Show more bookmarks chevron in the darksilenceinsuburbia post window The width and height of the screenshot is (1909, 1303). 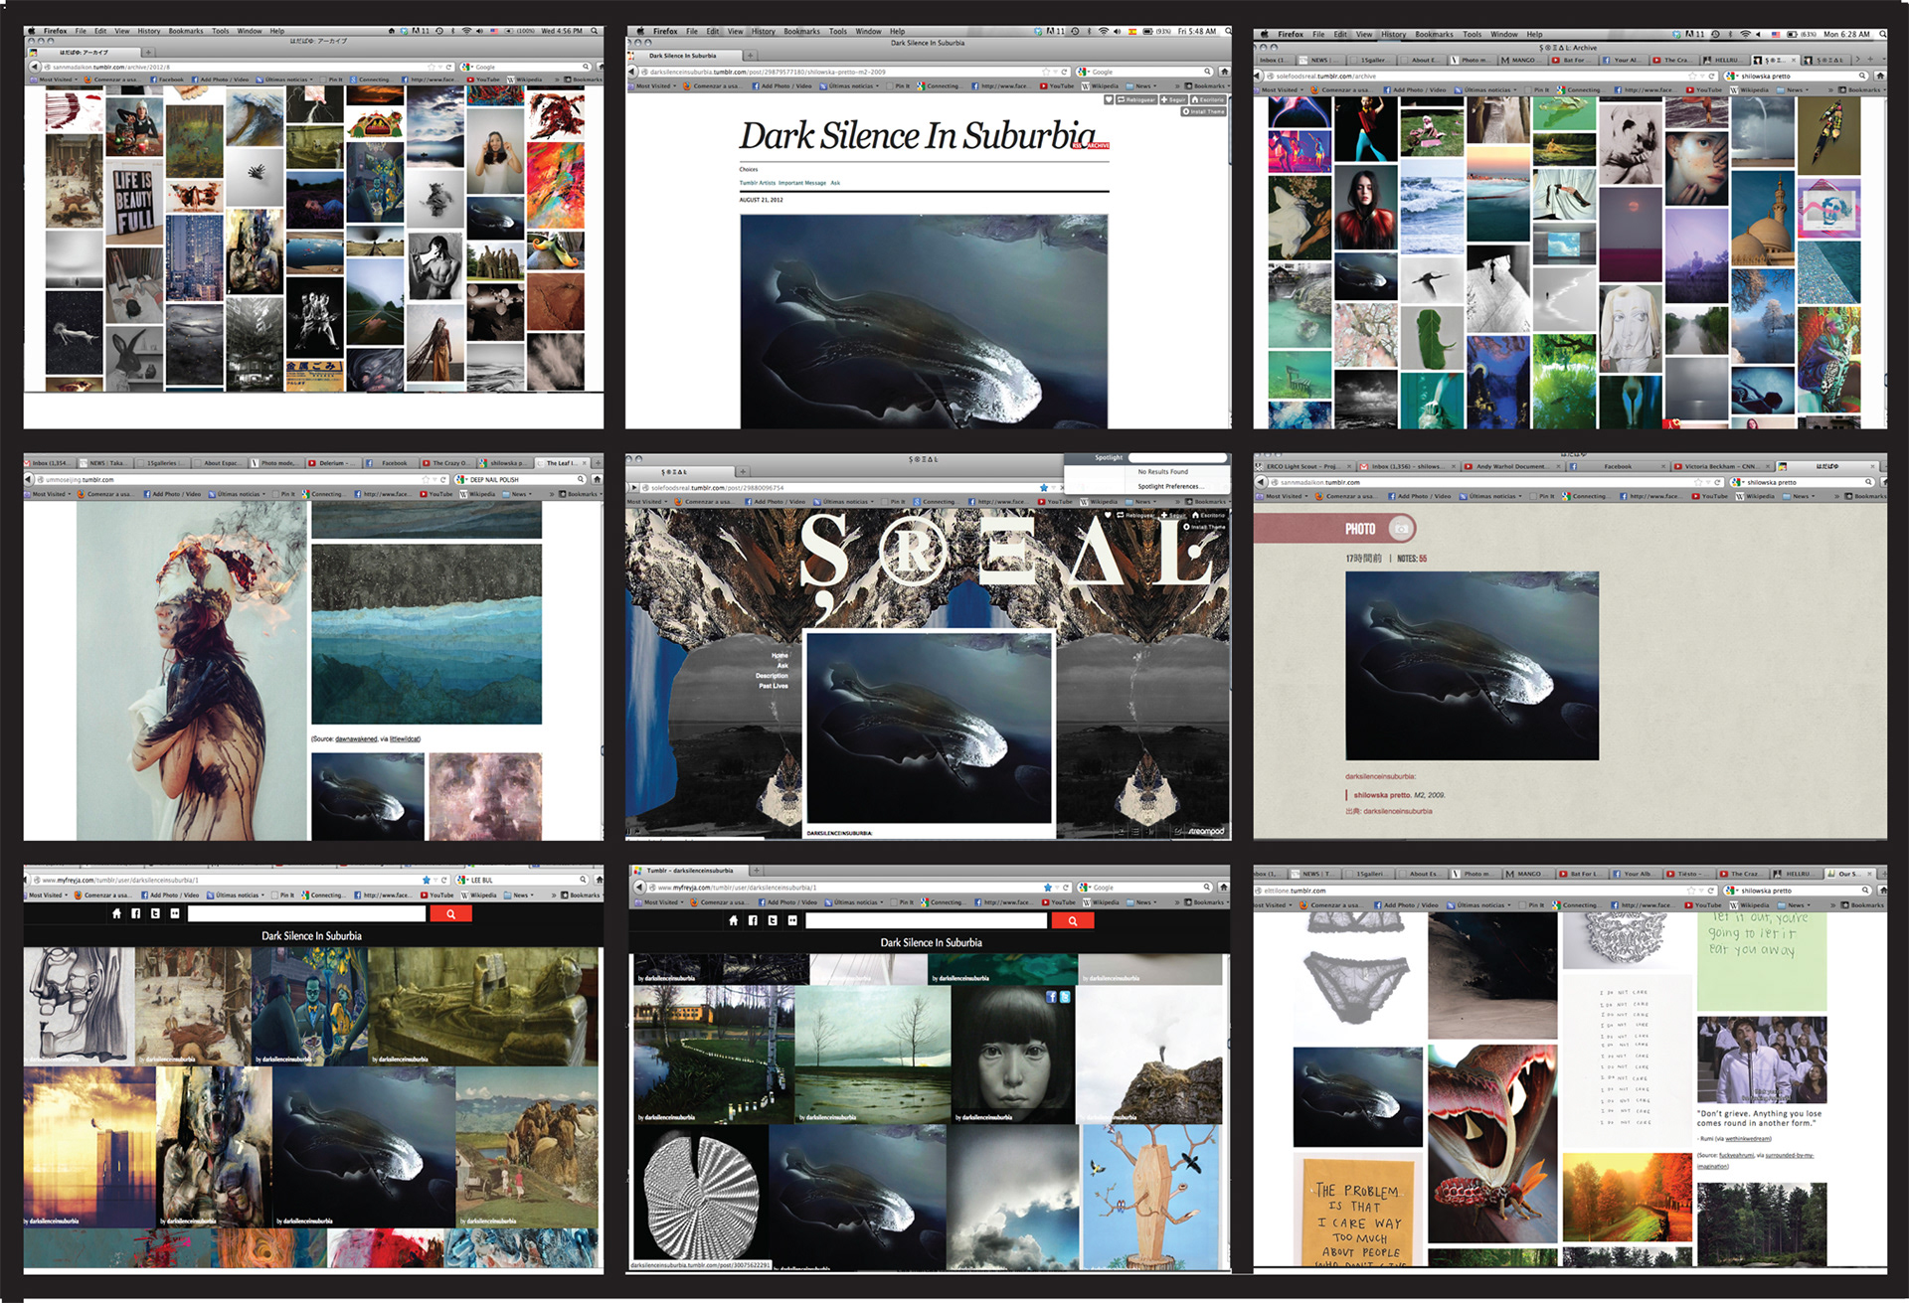coord(1177,85)
